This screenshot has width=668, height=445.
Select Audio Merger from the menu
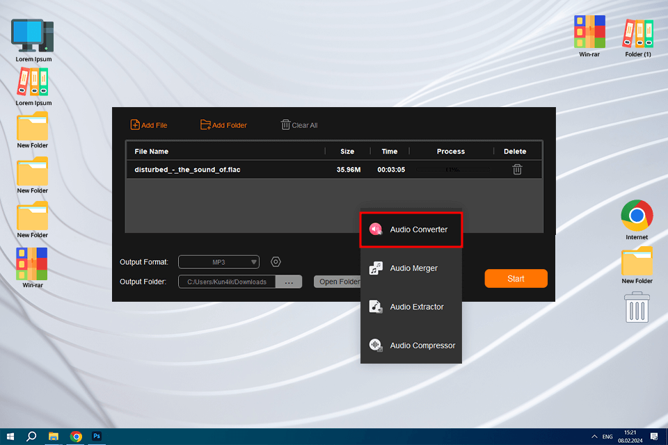coord(411,268)
